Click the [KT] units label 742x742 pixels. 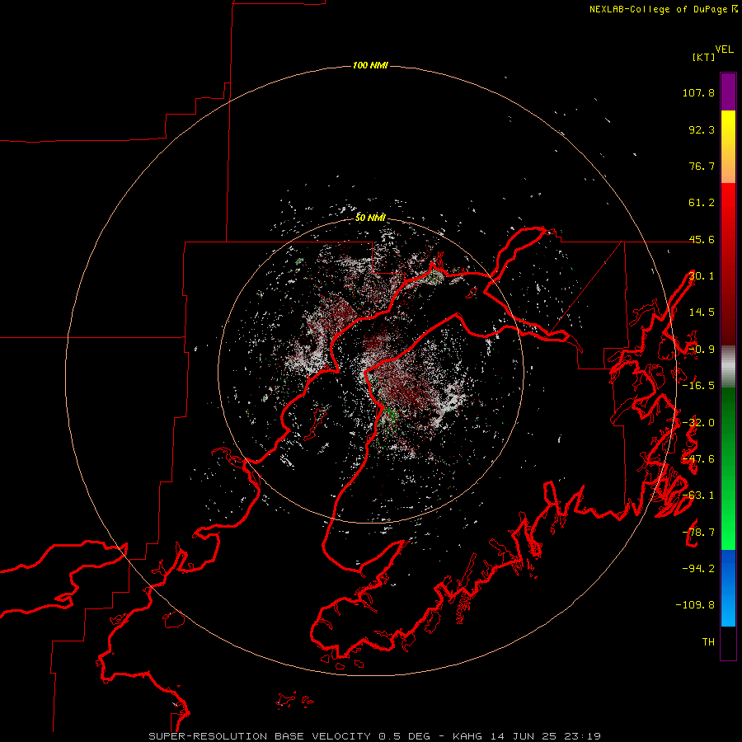point(703,57)
